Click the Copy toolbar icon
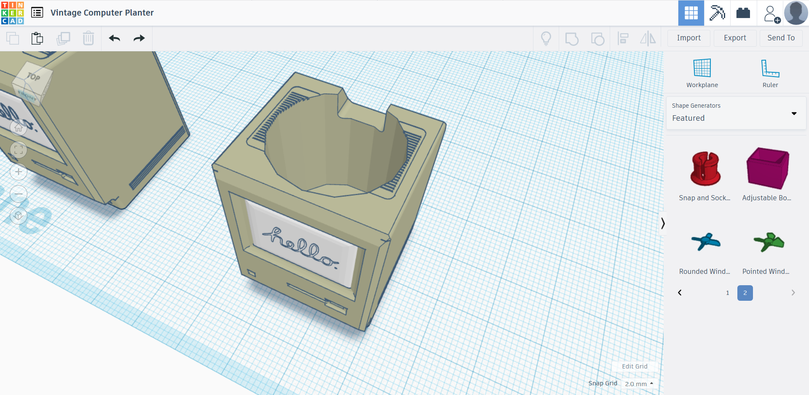 [x=13, y=38]
